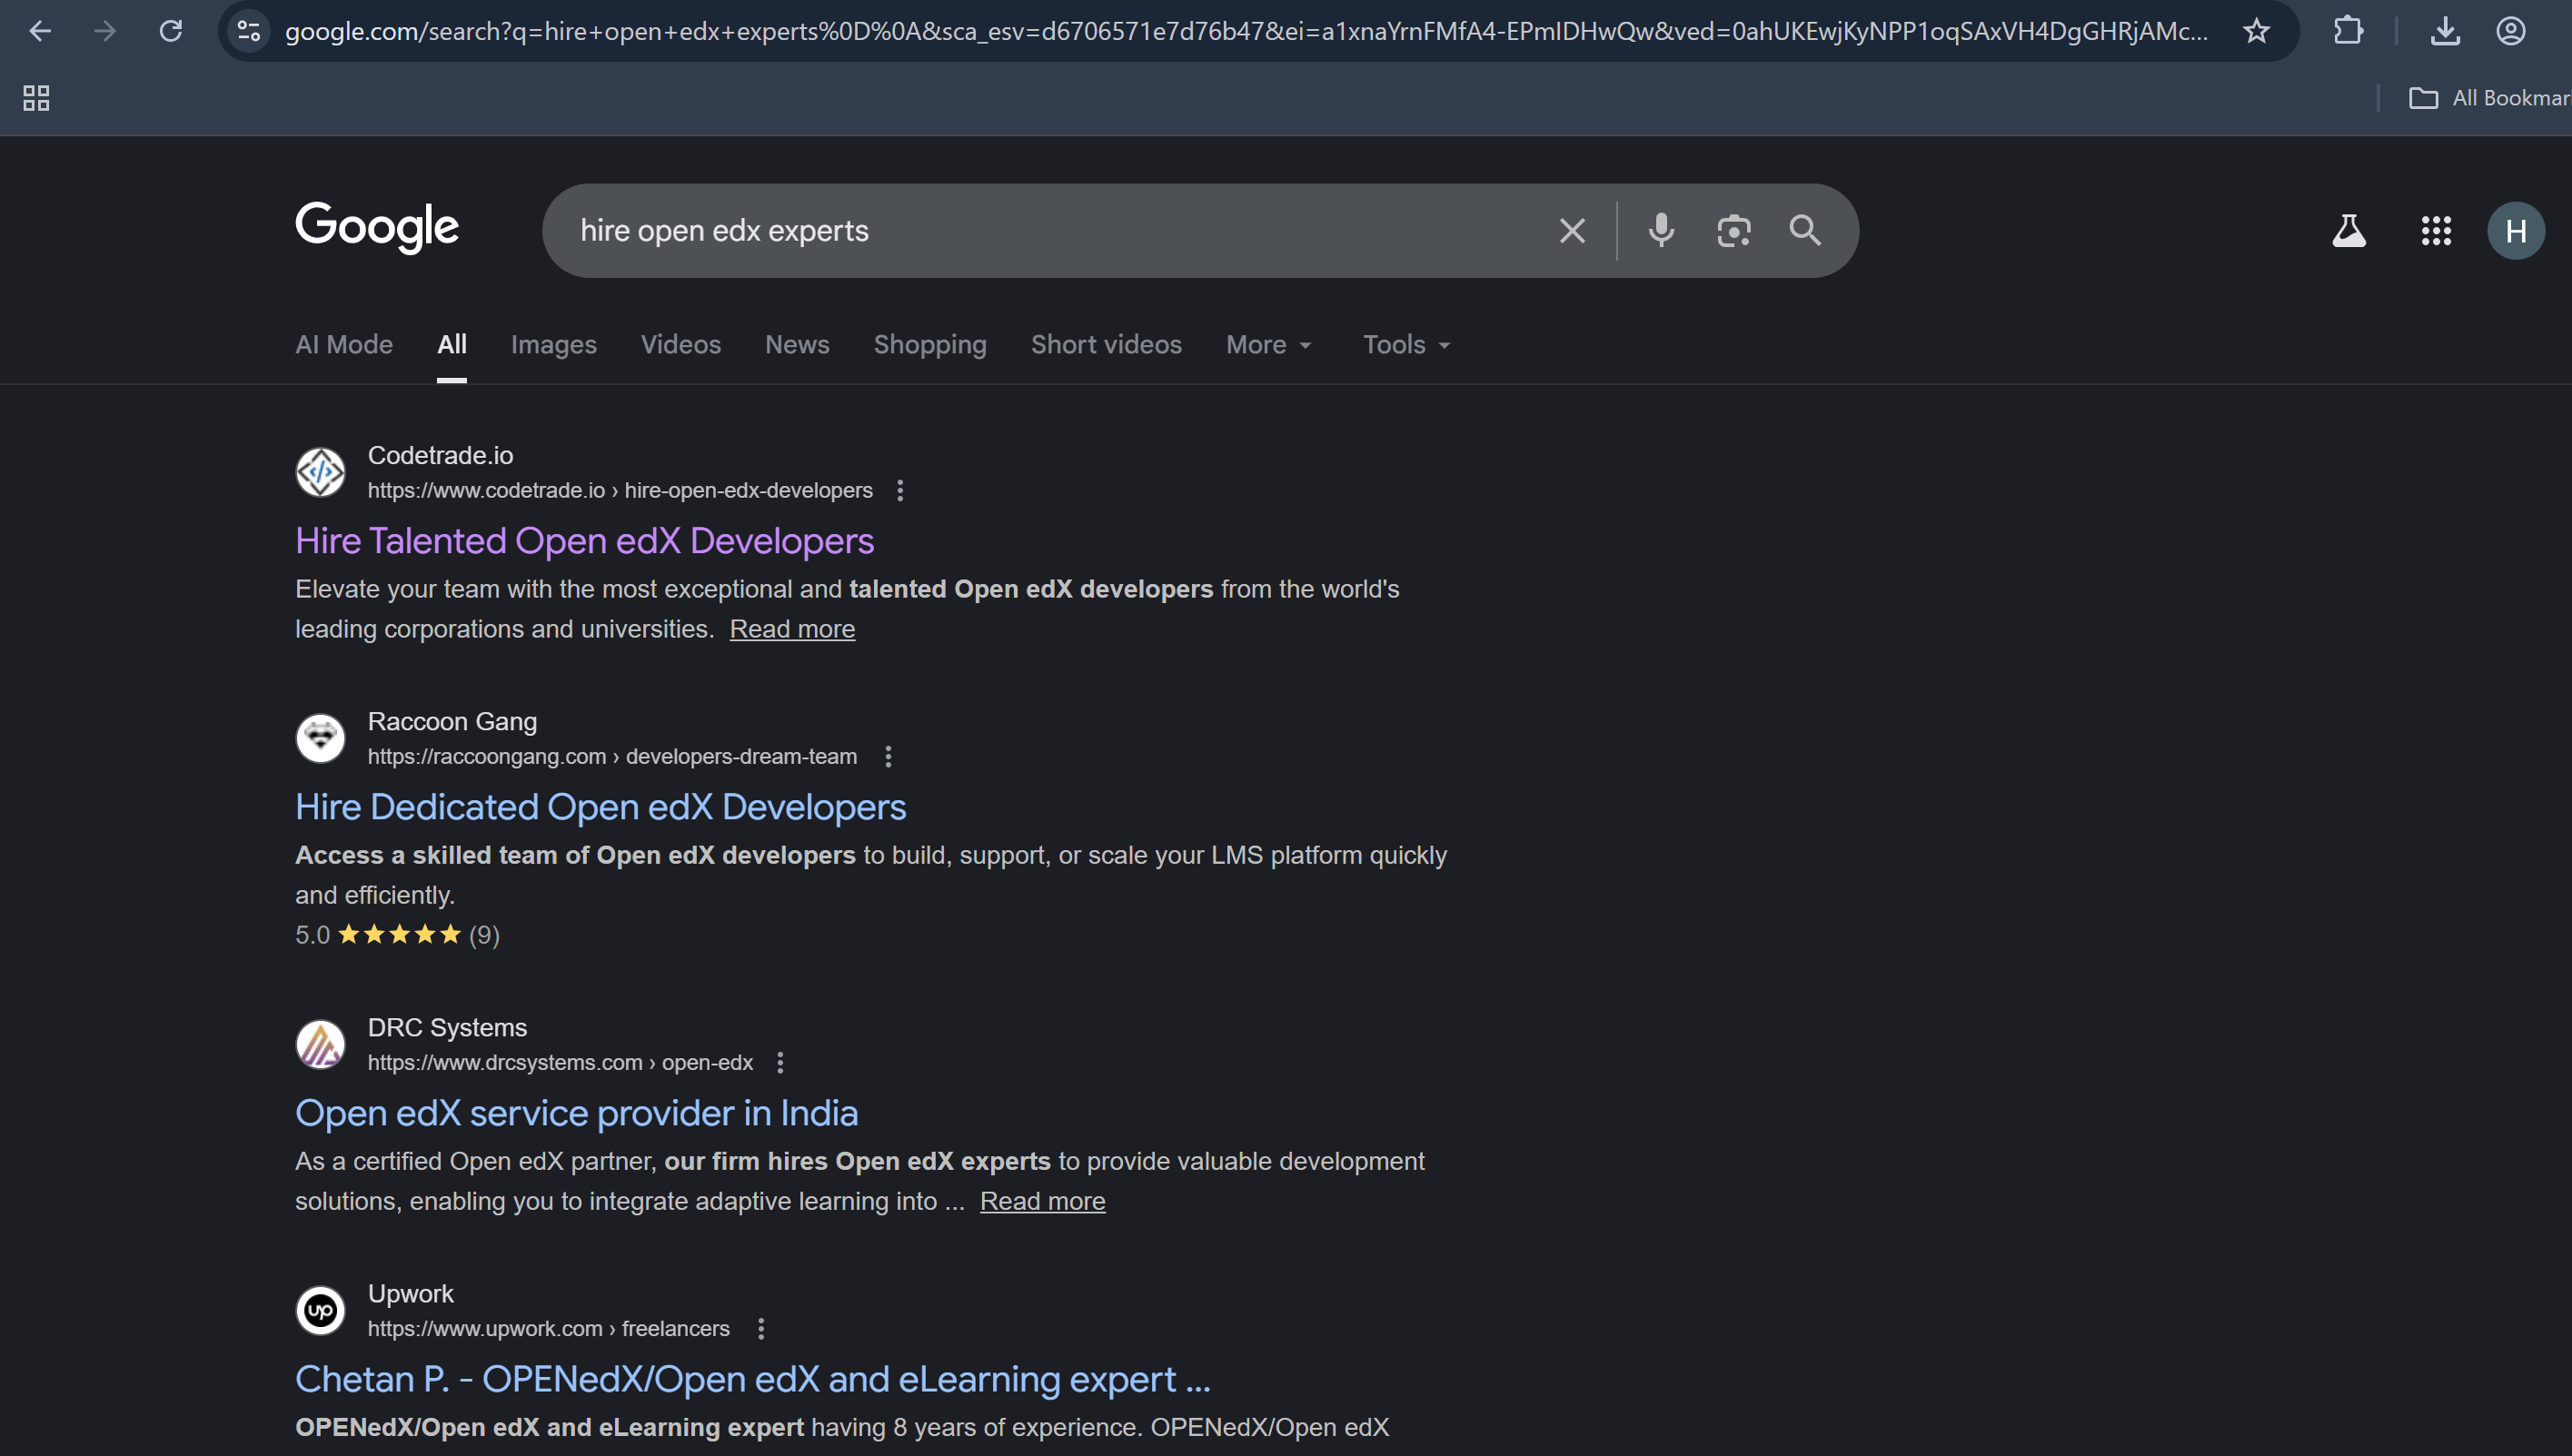Click the Raccoon Gang favicon
The width and height of the screenshot is (2572, 1456).
[x=320, y=738]
